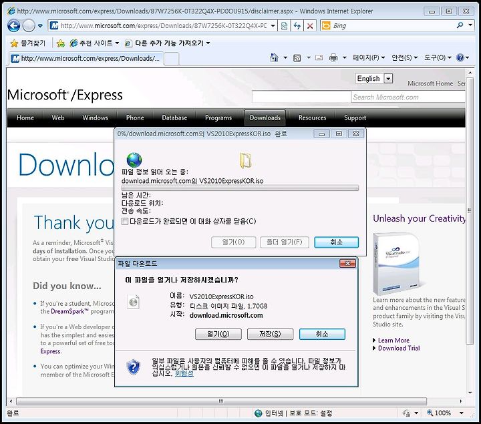The height and width of the screenshot is (424, 481).
Task: Open the Database navigation item
Action: point(174,118)
